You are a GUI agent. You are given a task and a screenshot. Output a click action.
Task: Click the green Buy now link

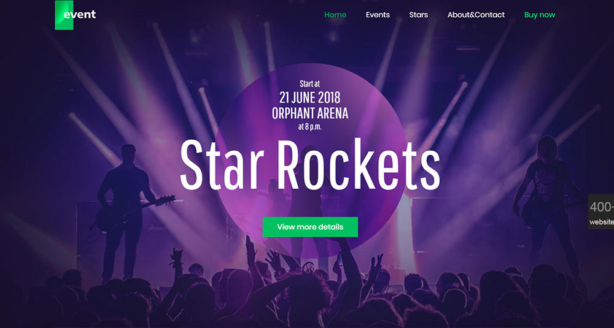(x=540, y=15)
